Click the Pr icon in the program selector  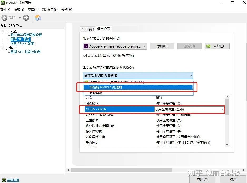click(86, 46)
